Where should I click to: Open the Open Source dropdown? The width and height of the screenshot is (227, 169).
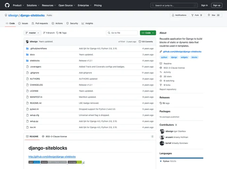tap(67, 5)
